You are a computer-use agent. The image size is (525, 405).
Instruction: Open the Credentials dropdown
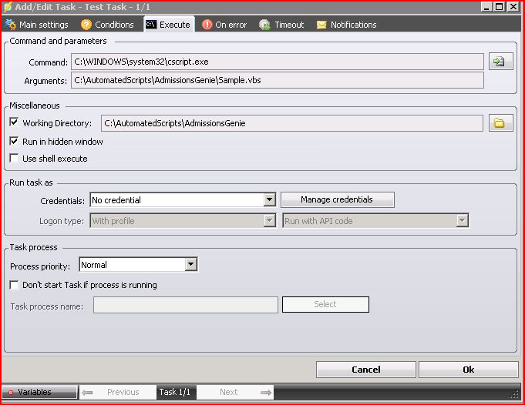[269, 200]
